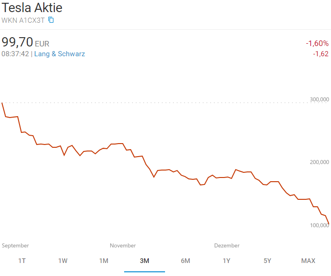Screen dimensions: 331x276
Task: Click the 300,000 price level label
Action: [319, 99]
